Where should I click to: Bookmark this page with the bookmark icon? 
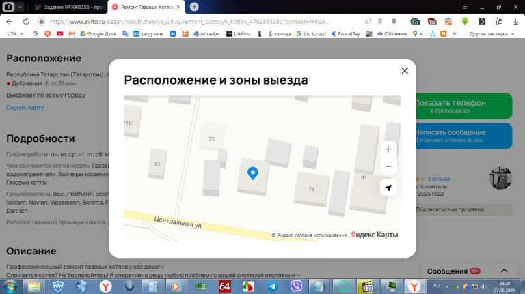tap(394, 22)
